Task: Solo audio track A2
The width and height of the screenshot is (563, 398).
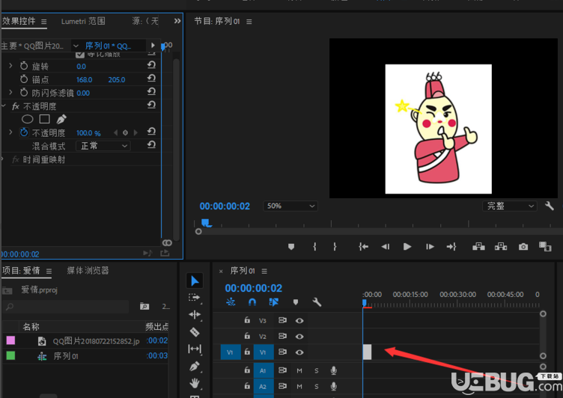Action: pyautogui.click(x=317, y=386)
